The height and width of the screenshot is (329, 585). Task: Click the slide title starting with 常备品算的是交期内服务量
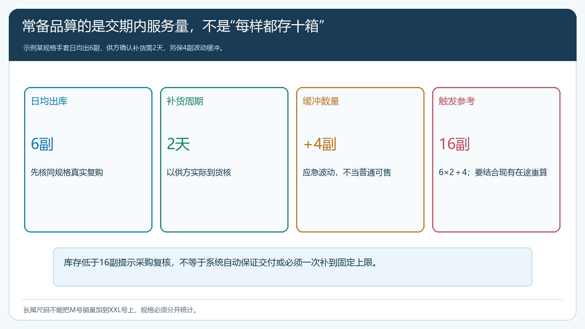pyautogui.click(x=173, y=26)
